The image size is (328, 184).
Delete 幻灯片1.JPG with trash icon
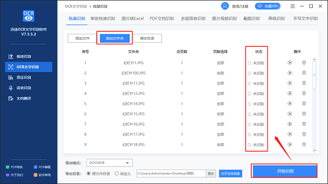304,63
